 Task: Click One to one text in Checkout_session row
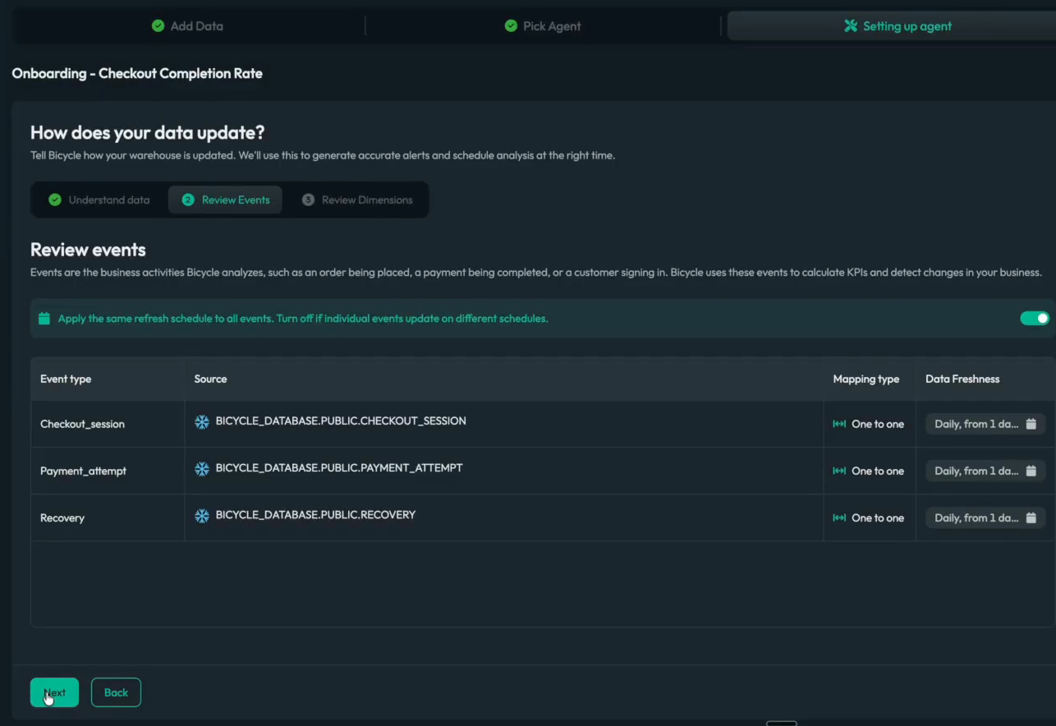pyautogui.click(x=878, y=425)
